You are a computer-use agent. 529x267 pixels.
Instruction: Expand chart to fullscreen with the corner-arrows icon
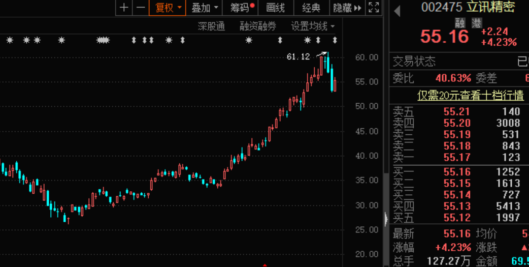pyautogui.click(x=374, y=8)
